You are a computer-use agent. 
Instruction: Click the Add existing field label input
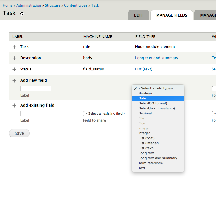pos(36,113)
